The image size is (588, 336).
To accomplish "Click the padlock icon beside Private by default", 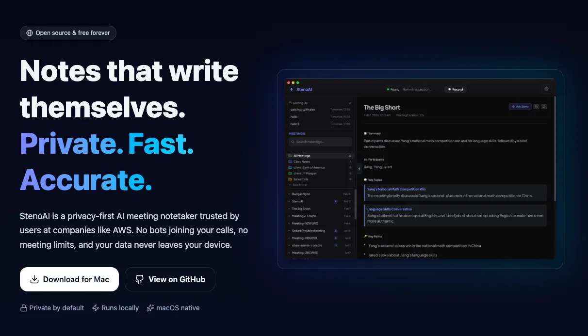I will (23, 308).
